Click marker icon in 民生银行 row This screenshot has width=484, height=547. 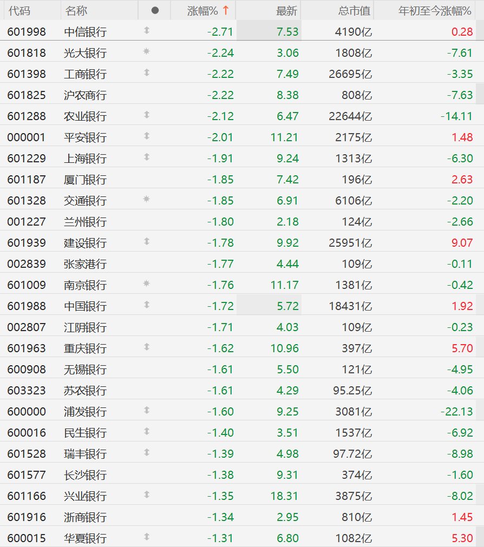(x=147, y=431)
